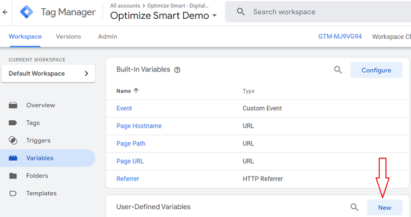Open the Optimize Smart Demo container dropdown

[163, 16]
